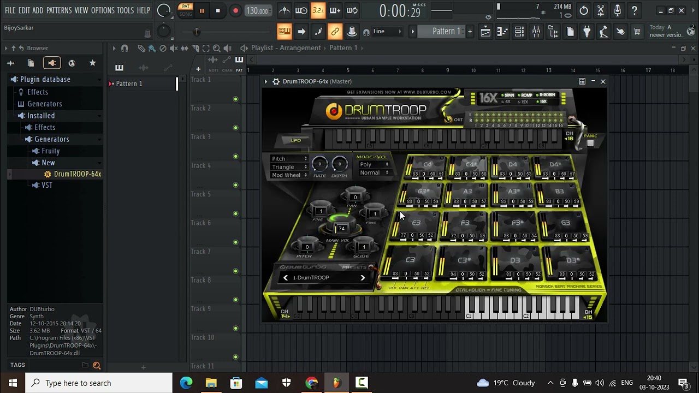Toggle the 3.2.1 countdown before recording

(318, 10)
